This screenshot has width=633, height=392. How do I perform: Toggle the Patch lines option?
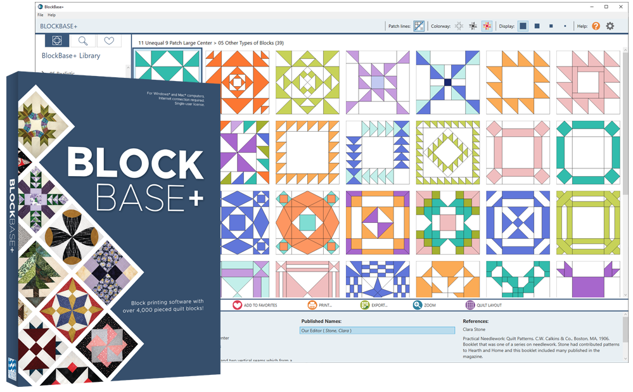coord(419,26)
